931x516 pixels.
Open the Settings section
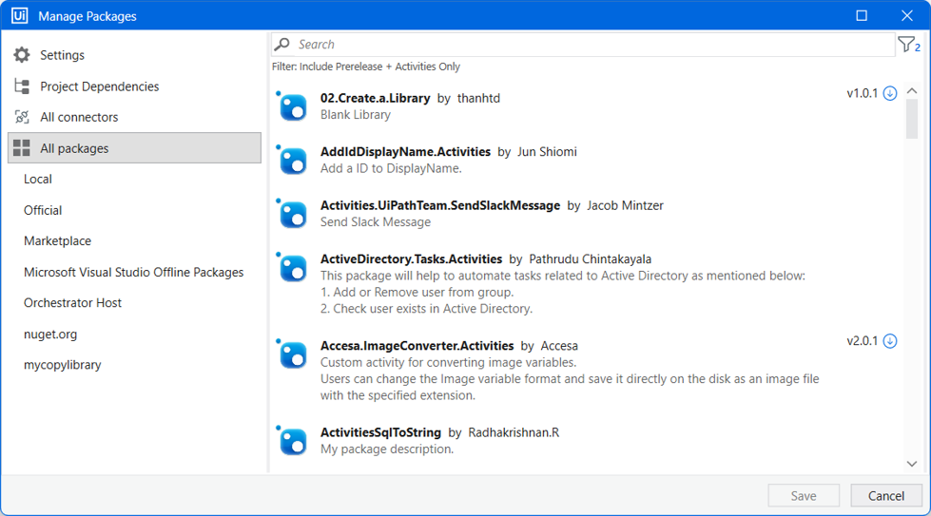(x=135, y=55)
